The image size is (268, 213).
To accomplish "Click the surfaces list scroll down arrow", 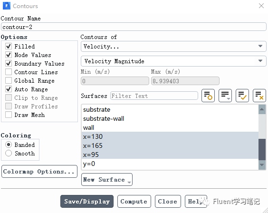I will 262,165.
